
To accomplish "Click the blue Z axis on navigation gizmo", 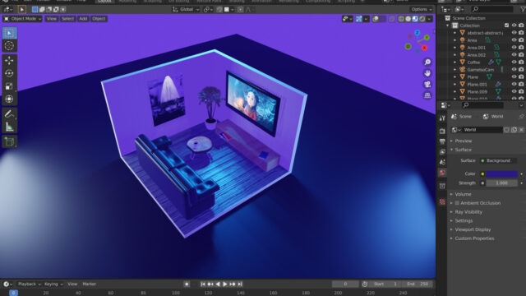I will point(417,33).
